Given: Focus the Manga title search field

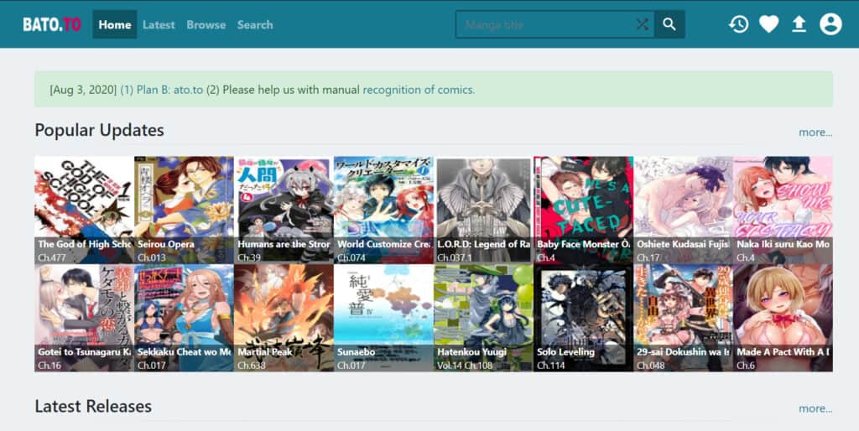Looking at the screenshot, I should (x=545, y=24).
